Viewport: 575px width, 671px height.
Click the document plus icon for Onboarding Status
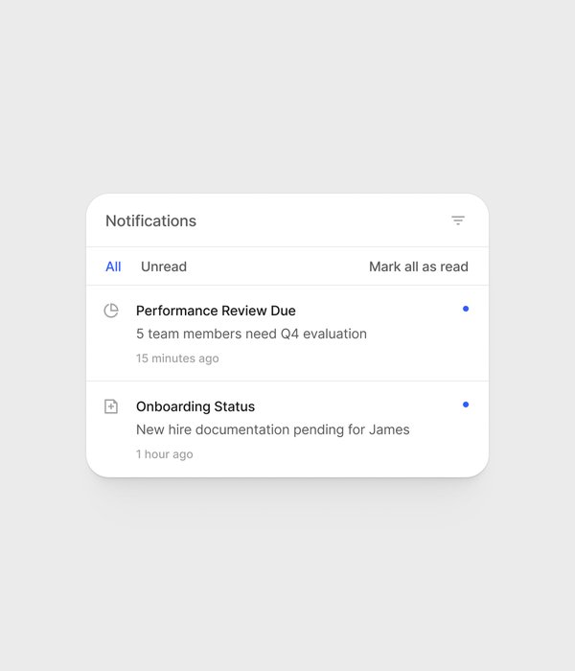111,406
